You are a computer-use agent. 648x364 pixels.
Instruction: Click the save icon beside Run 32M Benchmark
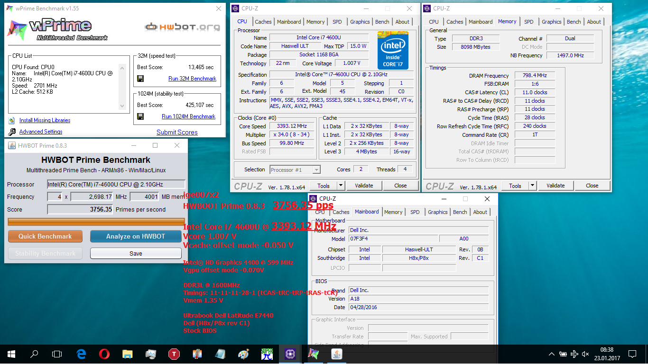140,79
